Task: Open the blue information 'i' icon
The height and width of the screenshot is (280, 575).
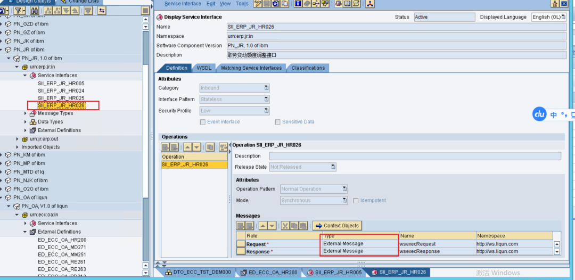Action: [298, 4]
